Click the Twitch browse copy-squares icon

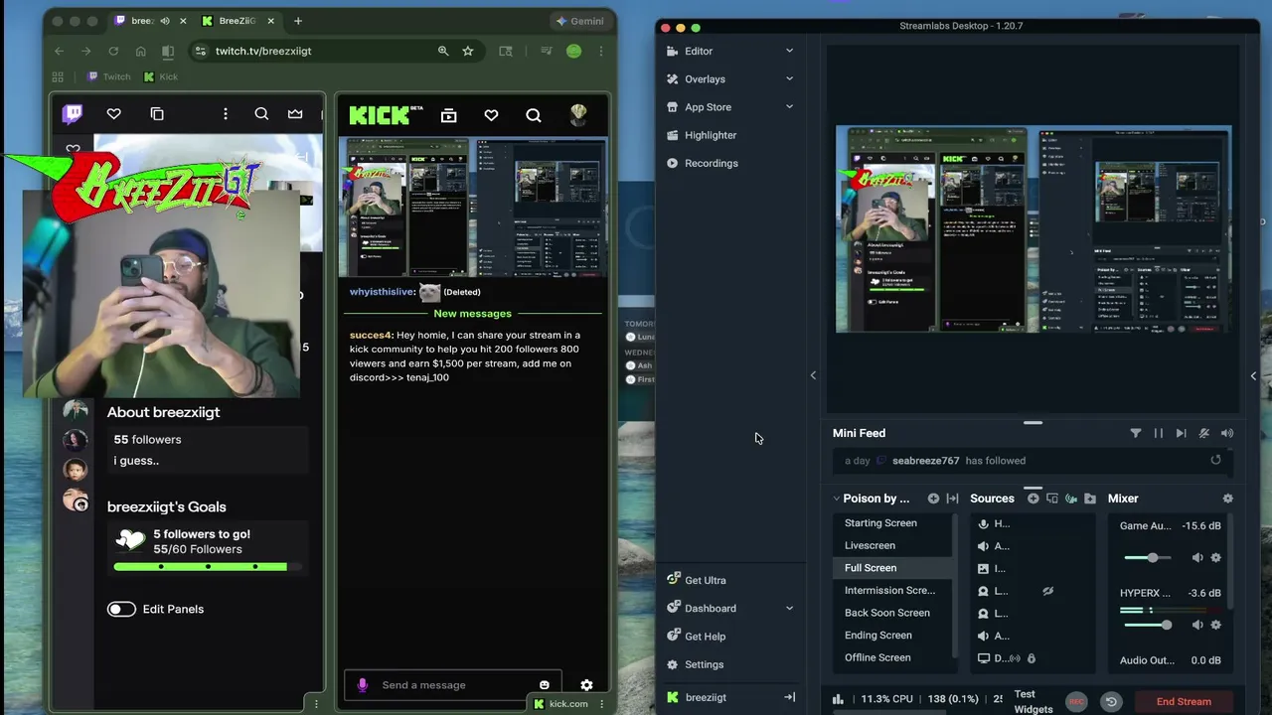[x=157, y=114]
